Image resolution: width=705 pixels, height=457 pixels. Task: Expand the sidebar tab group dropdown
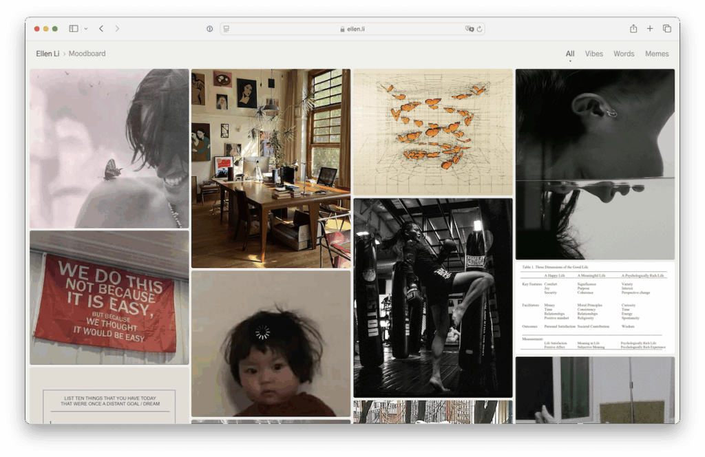click(85, 29)
